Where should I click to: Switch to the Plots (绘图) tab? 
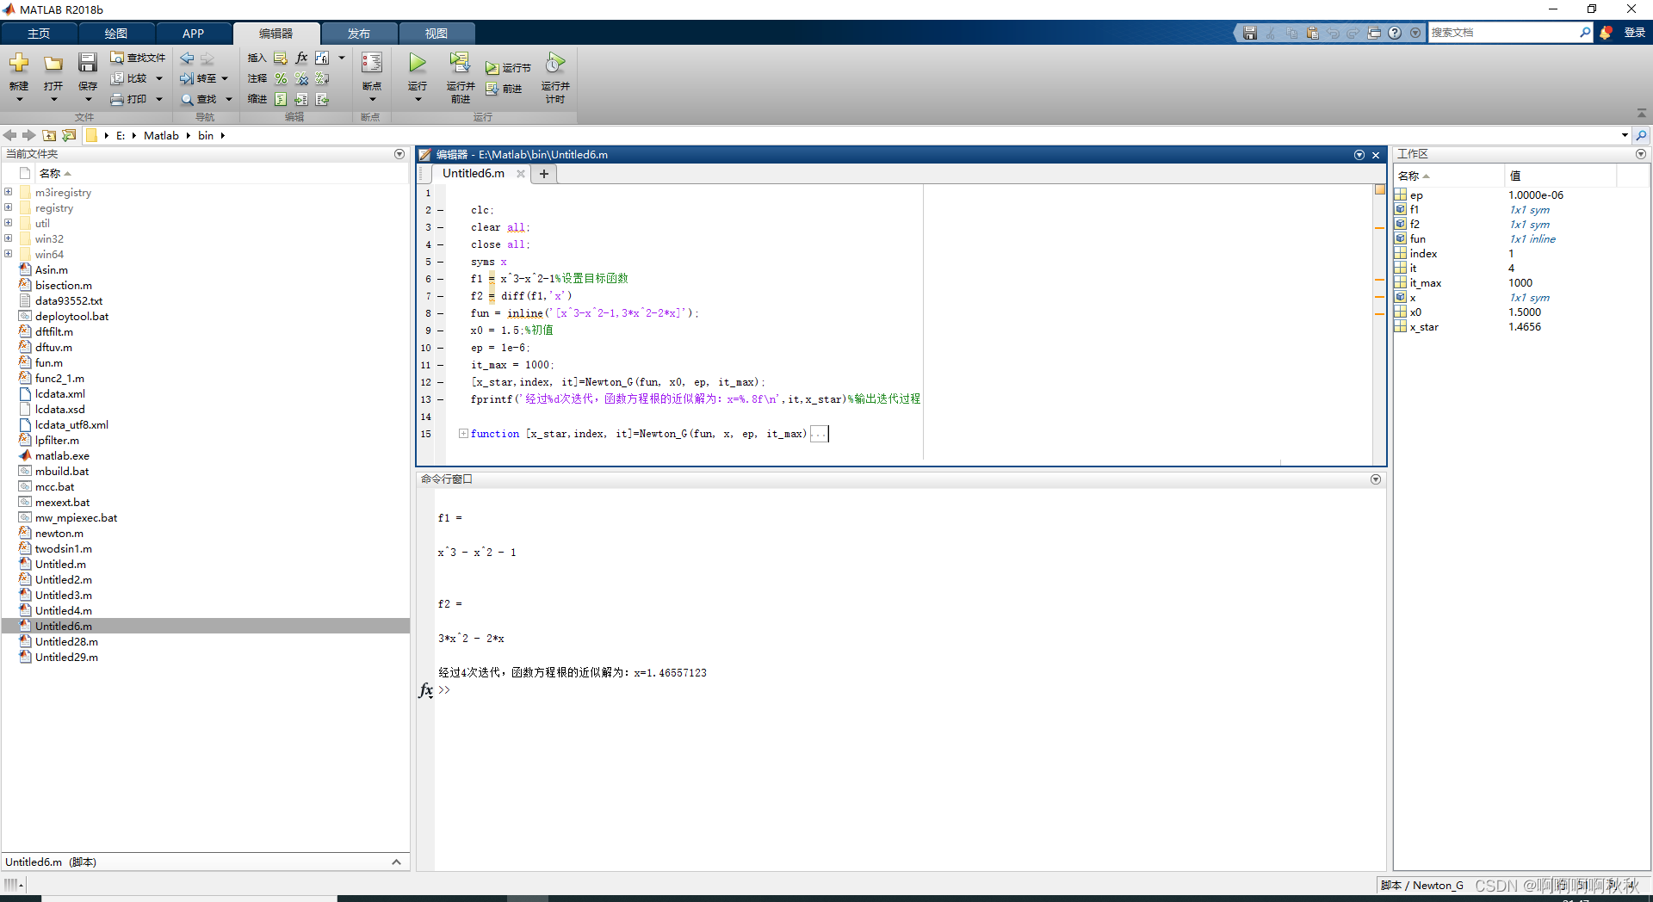[116, 34]
